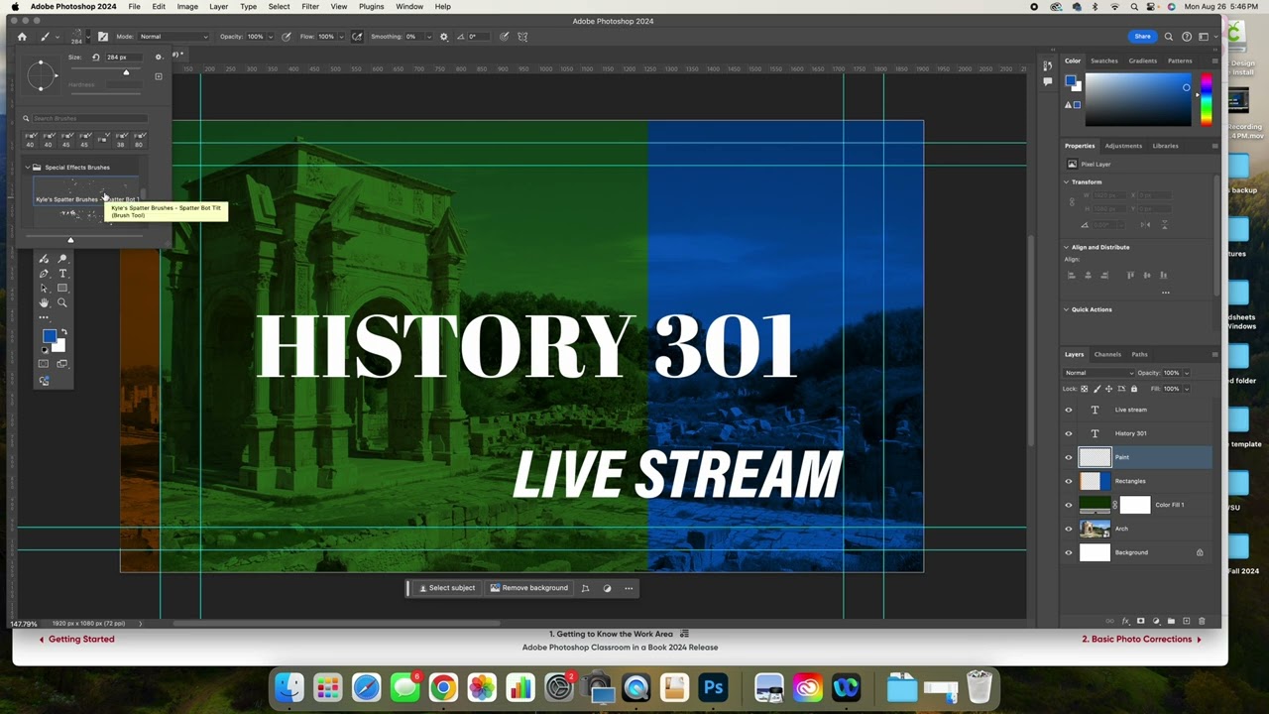
Task: Collapse the Align and Distribute section
Action: tap(1067, 247)
